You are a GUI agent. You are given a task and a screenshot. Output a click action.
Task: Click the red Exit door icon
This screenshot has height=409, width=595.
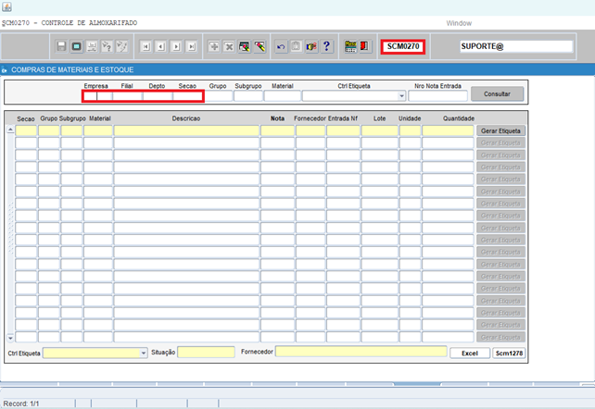click(x=364, y=46)
